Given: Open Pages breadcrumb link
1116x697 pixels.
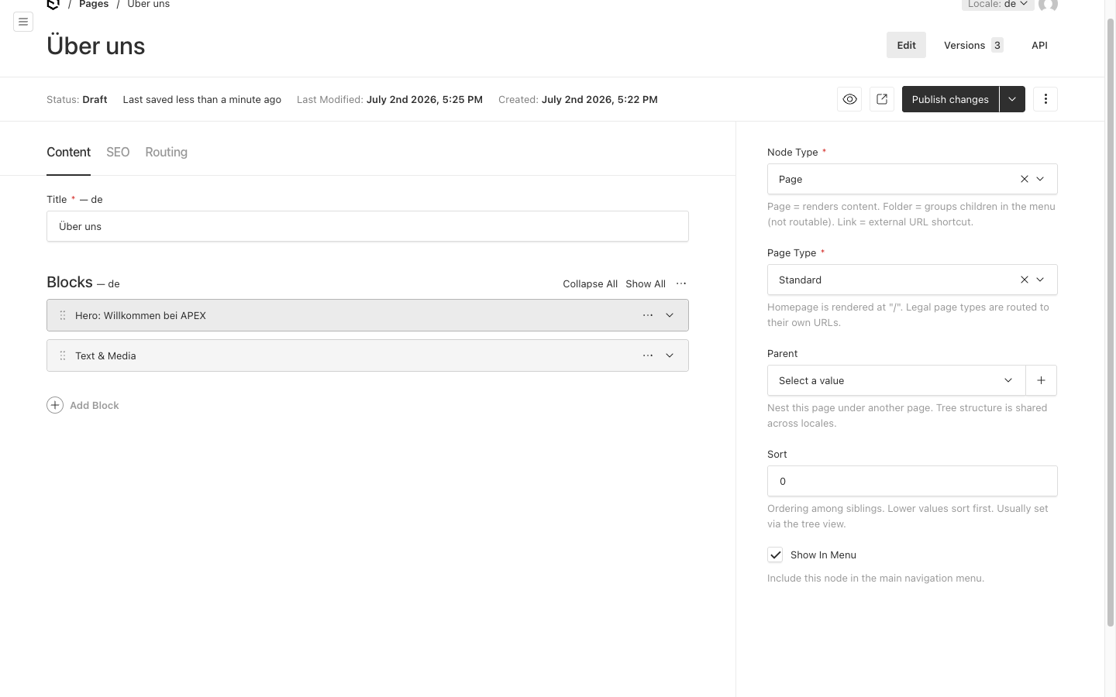Looking at the screenshot, I should (x=94, y=4).
